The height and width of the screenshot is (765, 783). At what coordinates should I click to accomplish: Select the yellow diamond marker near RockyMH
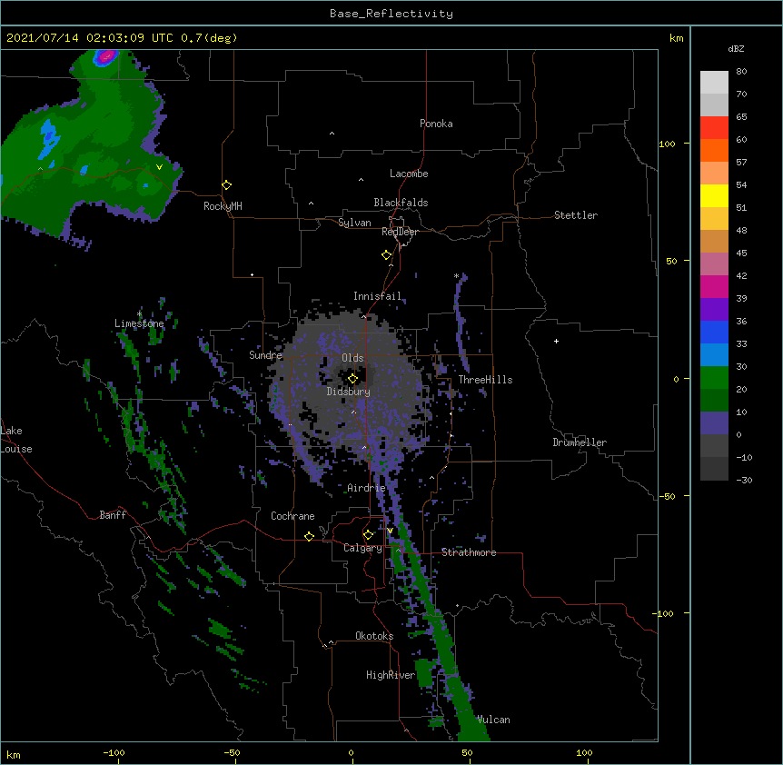tap(226, 185)
